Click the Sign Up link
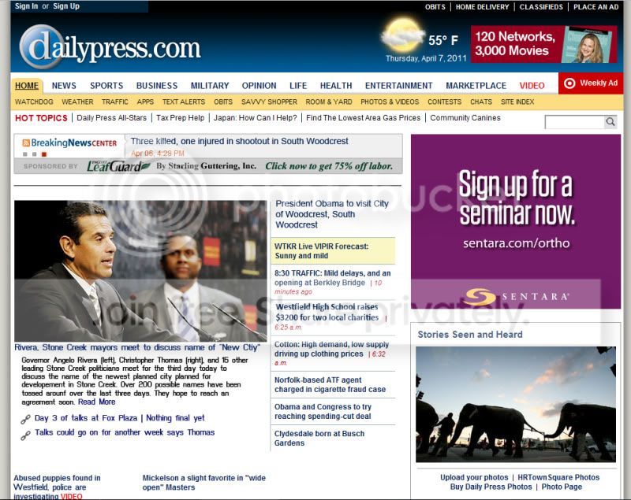The image size is (631, 500). (x=66, y=6)
